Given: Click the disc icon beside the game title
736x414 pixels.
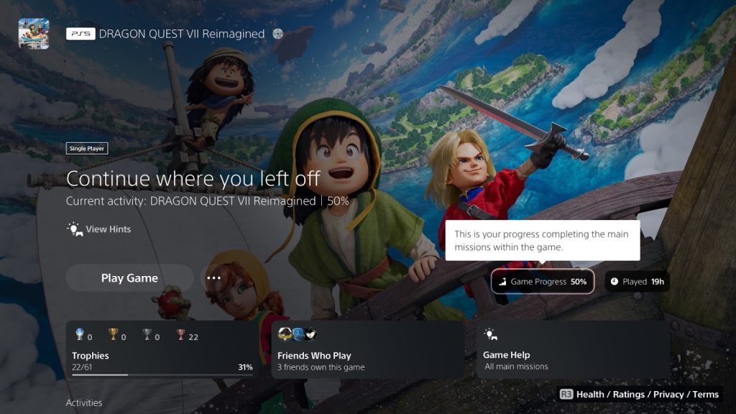Looking at the screenshot, I should (x=278, y=34).
